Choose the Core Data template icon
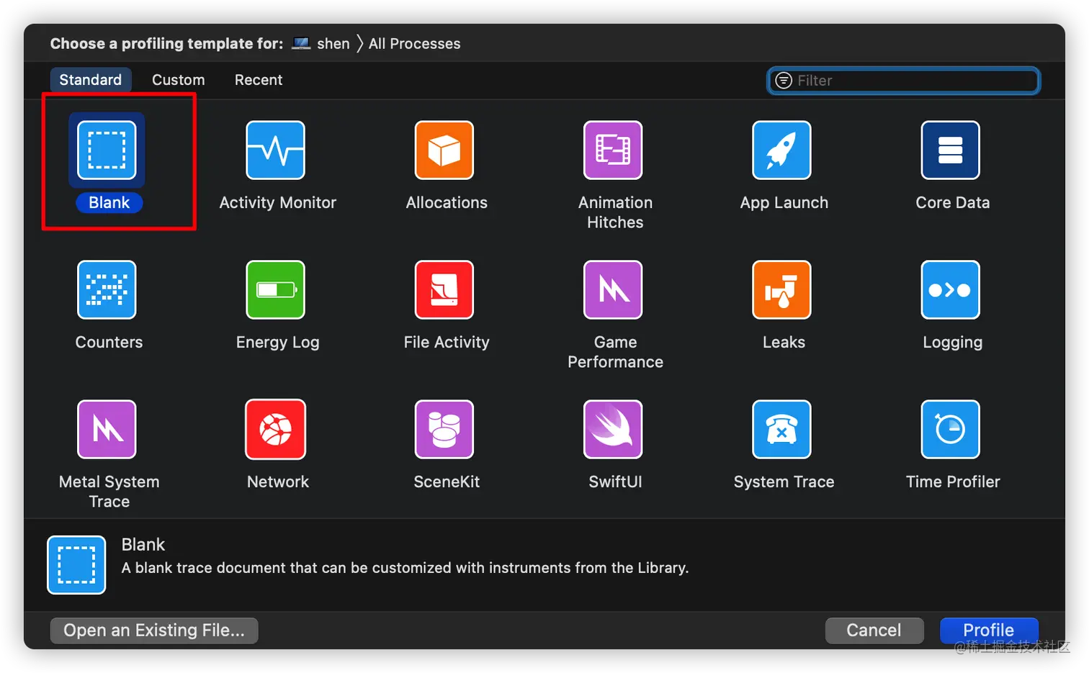This screenshot has width=1089, height=673. pyautogui.click(x=950, y=150)
